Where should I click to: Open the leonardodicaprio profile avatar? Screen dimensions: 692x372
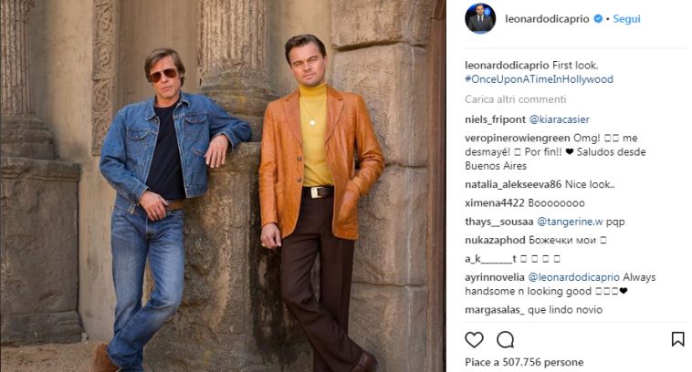pyautogui.click(x=480, y=18)
